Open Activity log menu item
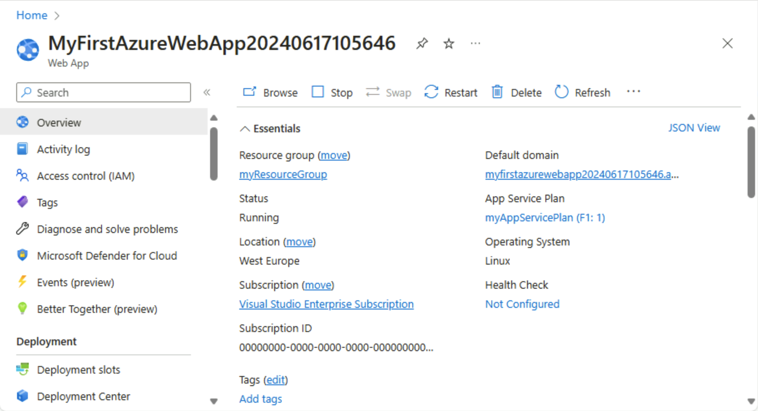 pos(63,149)
